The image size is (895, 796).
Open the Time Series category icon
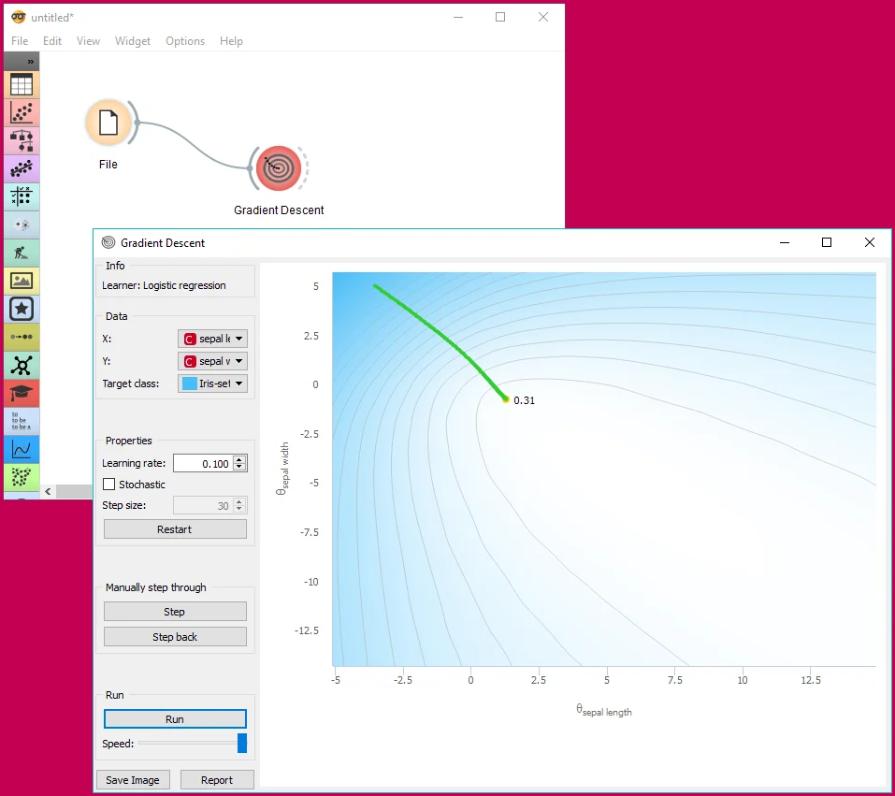21,449
